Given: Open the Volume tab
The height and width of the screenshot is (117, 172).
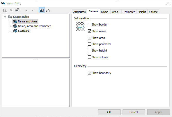Looking at the screenshot, I should (153, 12).
